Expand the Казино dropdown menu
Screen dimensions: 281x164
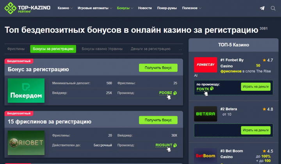tap(65, 8)
